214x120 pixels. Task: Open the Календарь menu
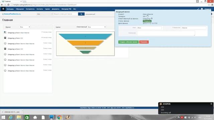(10, 9)
